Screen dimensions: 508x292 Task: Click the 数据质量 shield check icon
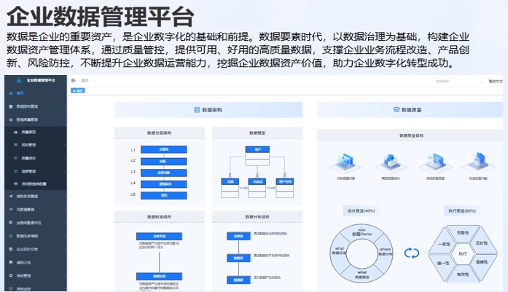coord(396,110)
